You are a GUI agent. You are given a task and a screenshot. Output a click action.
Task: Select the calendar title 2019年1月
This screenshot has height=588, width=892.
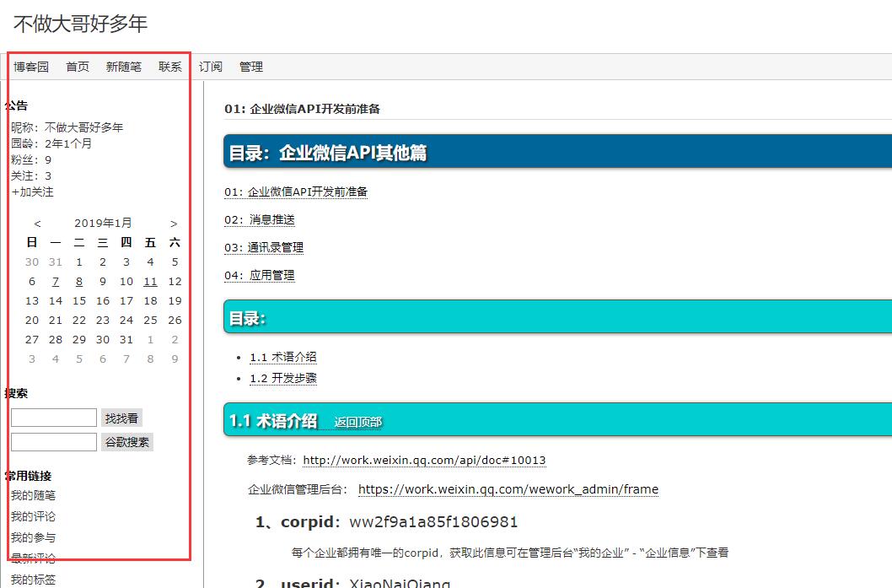coord(103,223)
